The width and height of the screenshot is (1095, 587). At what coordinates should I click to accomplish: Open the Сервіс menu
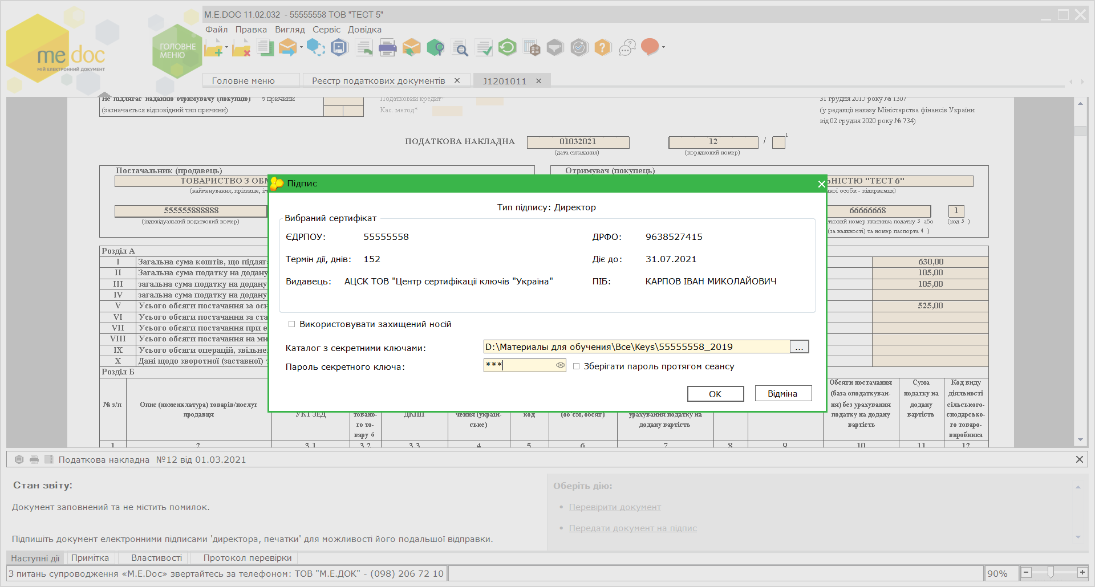326,30
